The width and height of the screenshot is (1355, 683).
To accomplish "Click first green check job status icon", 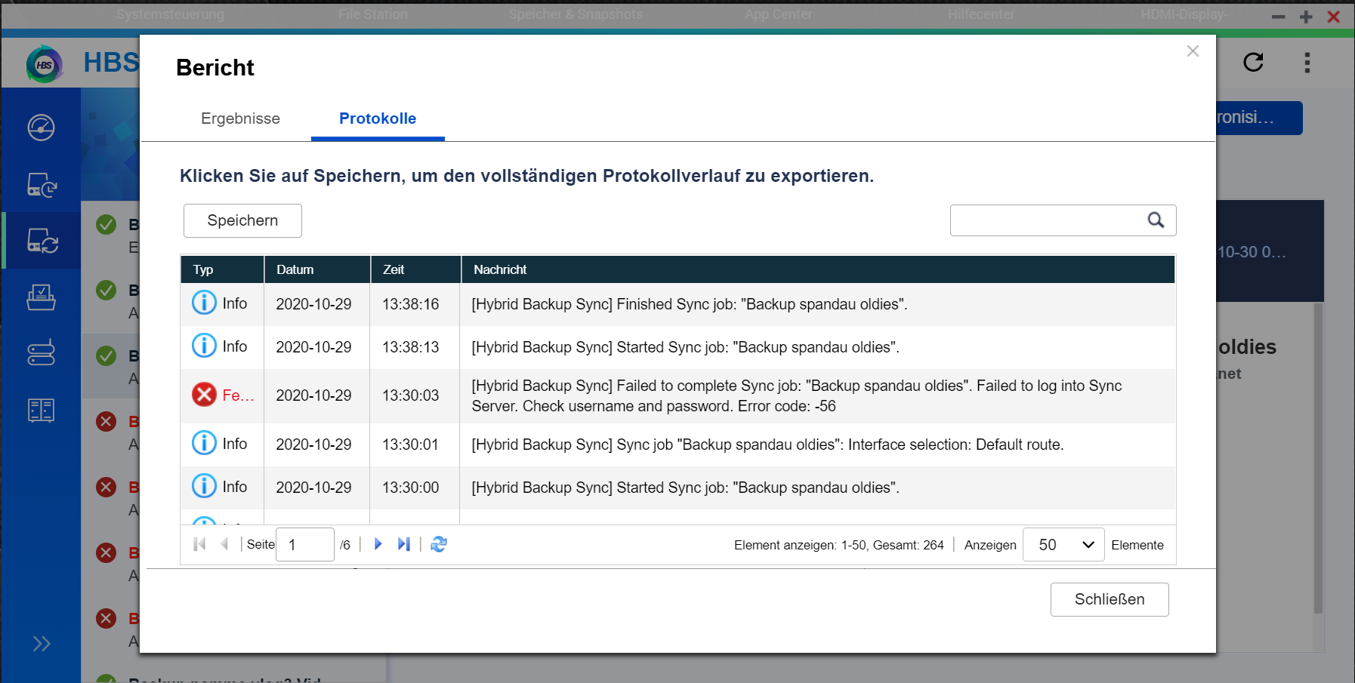I will 106,224.
